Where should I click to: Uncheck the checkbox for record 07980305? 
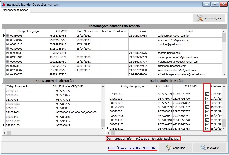point(207,94)
